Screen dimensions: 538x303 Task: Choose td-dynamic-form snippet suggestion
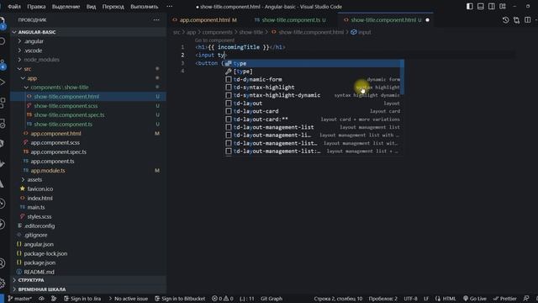pyautogui.click(x=314, y=79)
